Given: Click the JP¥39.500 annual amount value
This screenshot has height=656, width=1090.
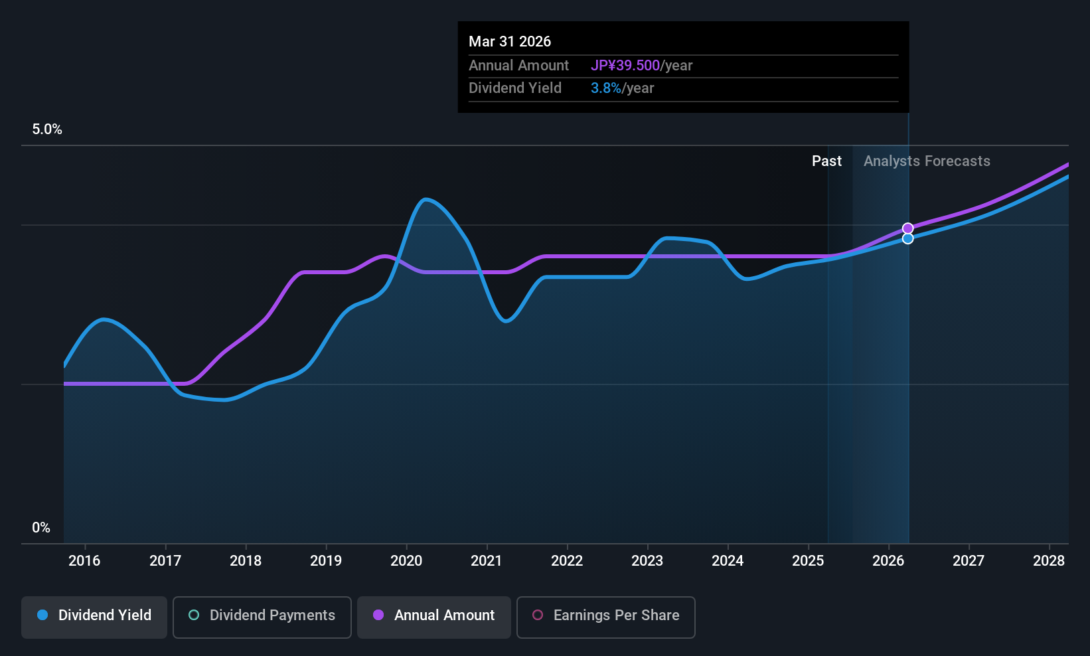Looking at the screenshot, I should tap(625, 66).
